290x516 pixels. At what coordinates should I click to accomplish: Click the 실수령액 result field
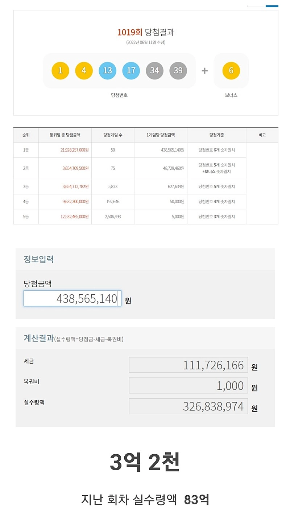pyautogui.click(x=188, y=406)
